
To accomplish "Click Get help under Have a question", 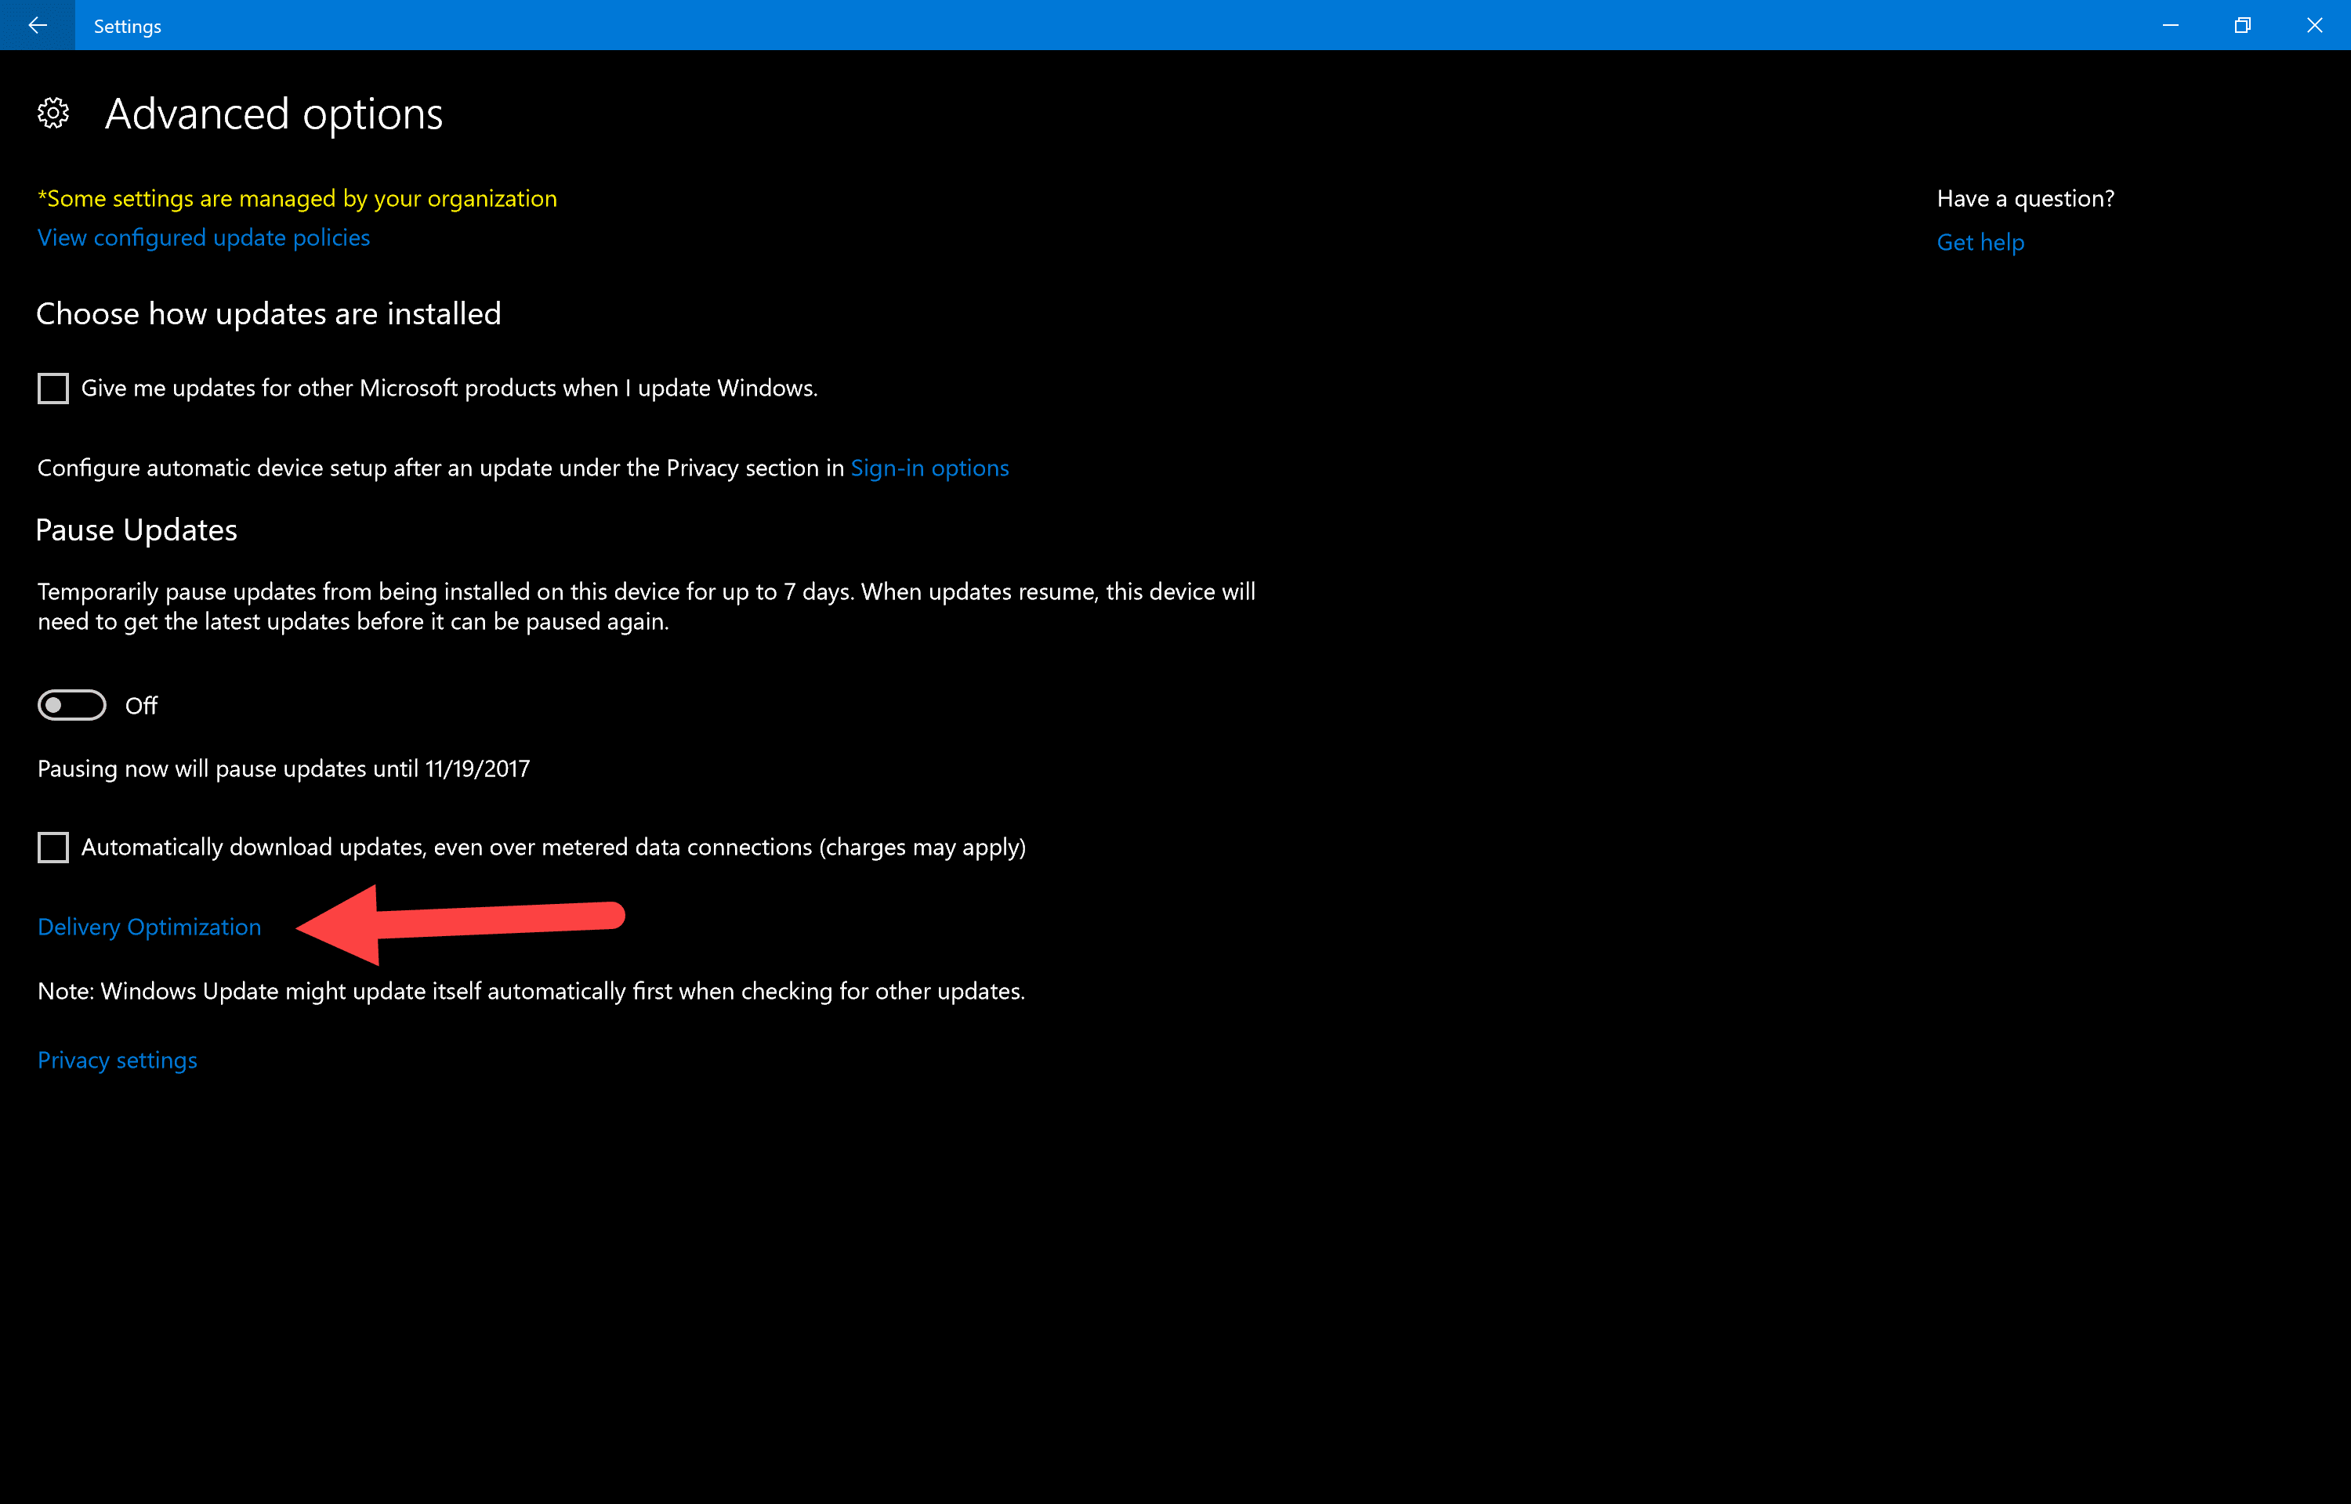I will point(1980,242).
